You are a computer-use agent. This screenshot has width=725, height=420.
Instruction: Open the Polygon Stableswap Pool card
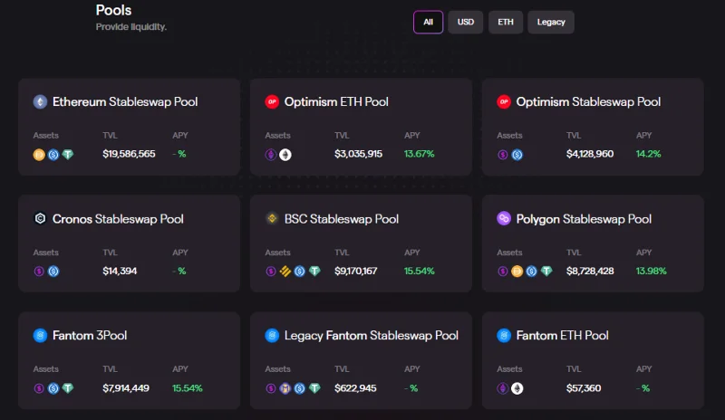click(593, 243)
